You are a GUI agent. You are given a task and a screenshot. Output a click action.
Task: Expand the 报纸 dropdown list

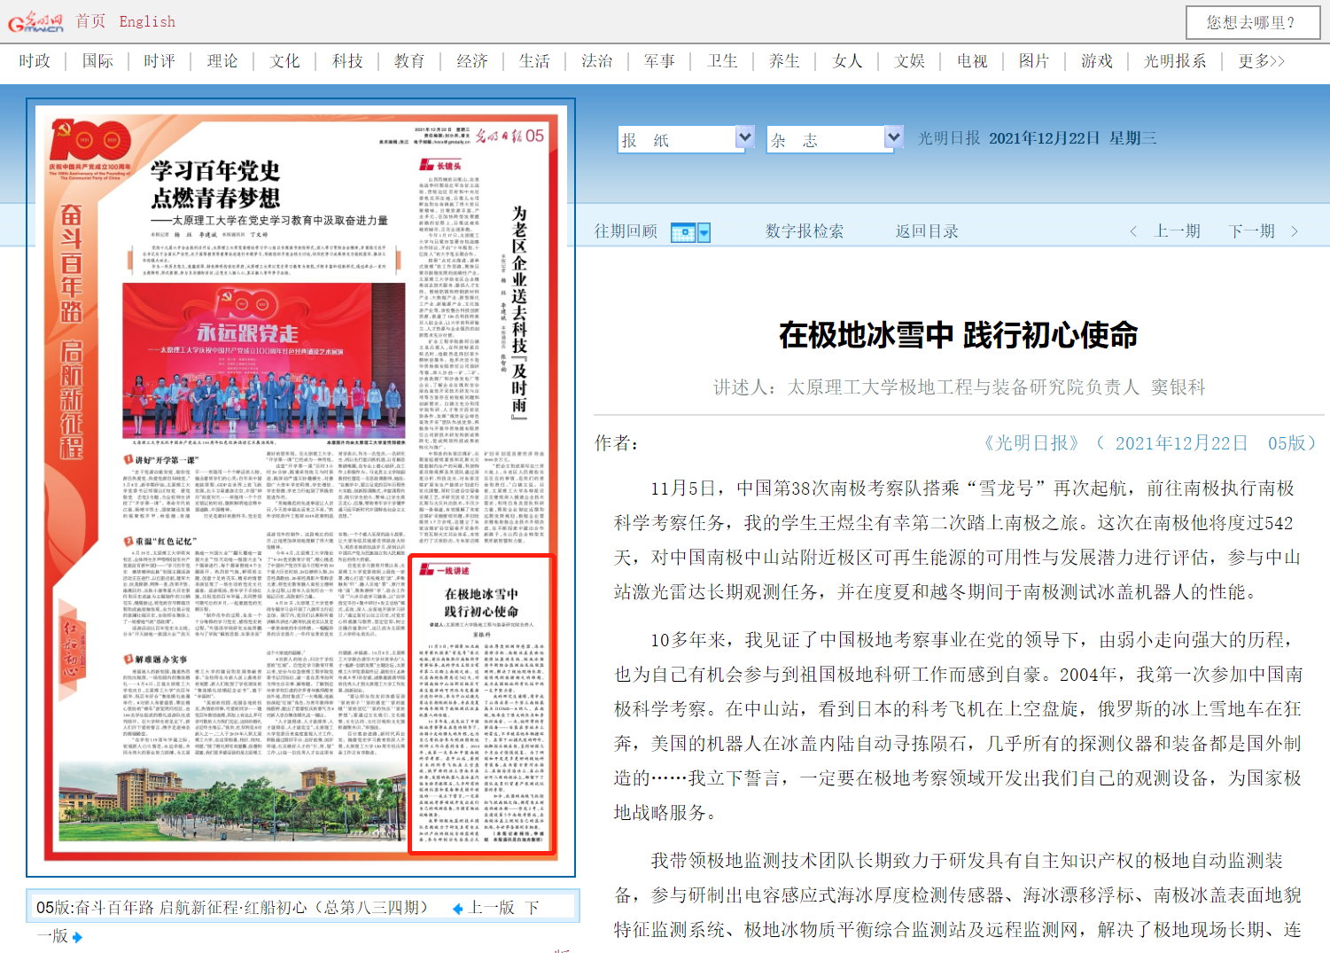click(x=744, y=137)
